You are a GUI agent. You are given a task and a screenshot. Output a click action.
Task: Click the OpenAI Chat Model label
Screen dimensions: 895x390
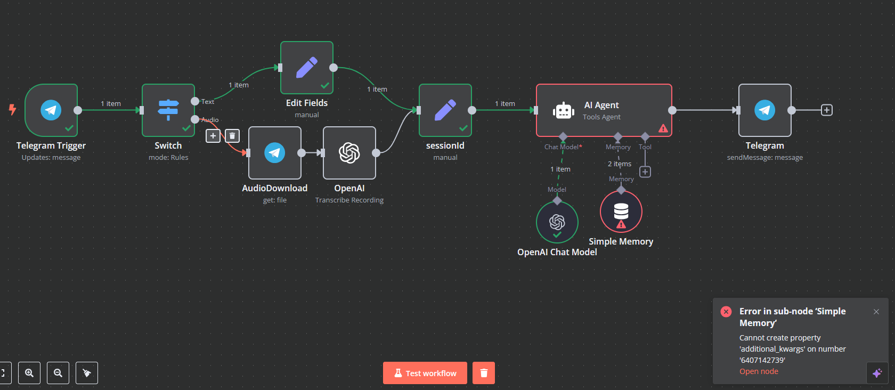[x=557, y=252]
